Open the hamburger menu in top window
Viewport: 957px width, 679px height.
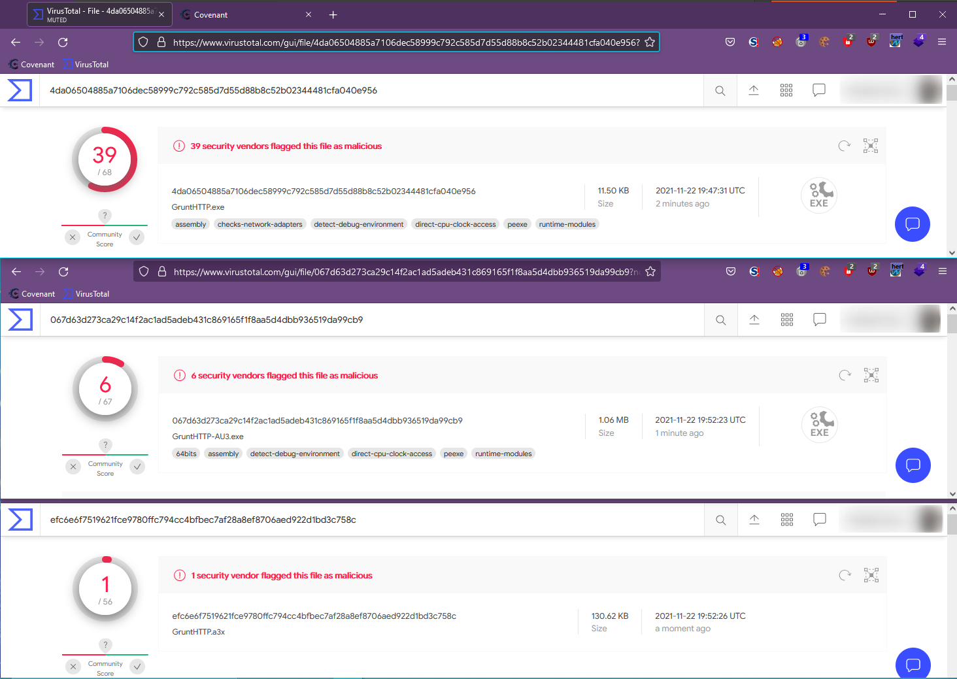coord(942,42)
